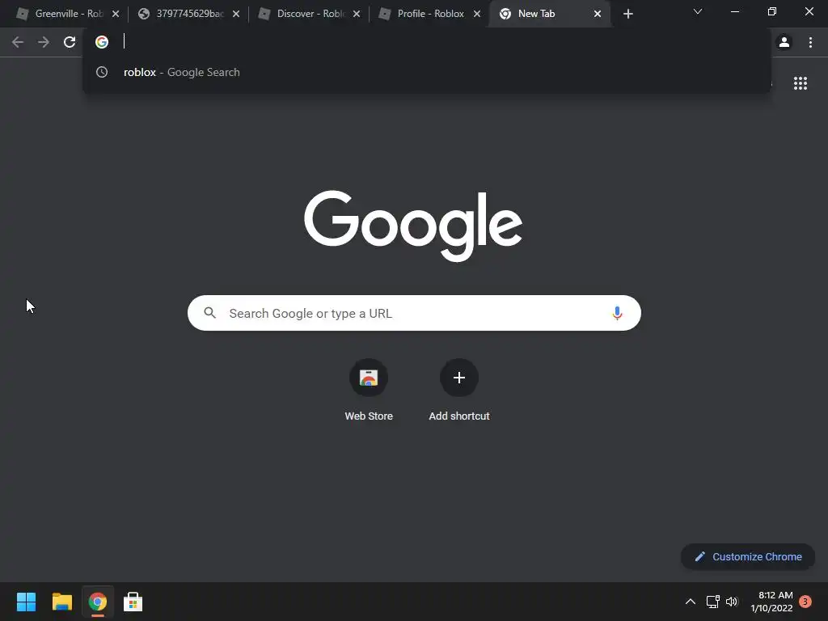Go forward using the browser forward arrow

[x=44, y=42]
